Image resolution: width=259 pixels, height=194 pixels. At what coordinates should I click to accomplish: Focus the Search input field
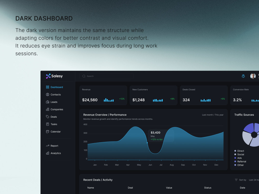click(x=106, y=76)
